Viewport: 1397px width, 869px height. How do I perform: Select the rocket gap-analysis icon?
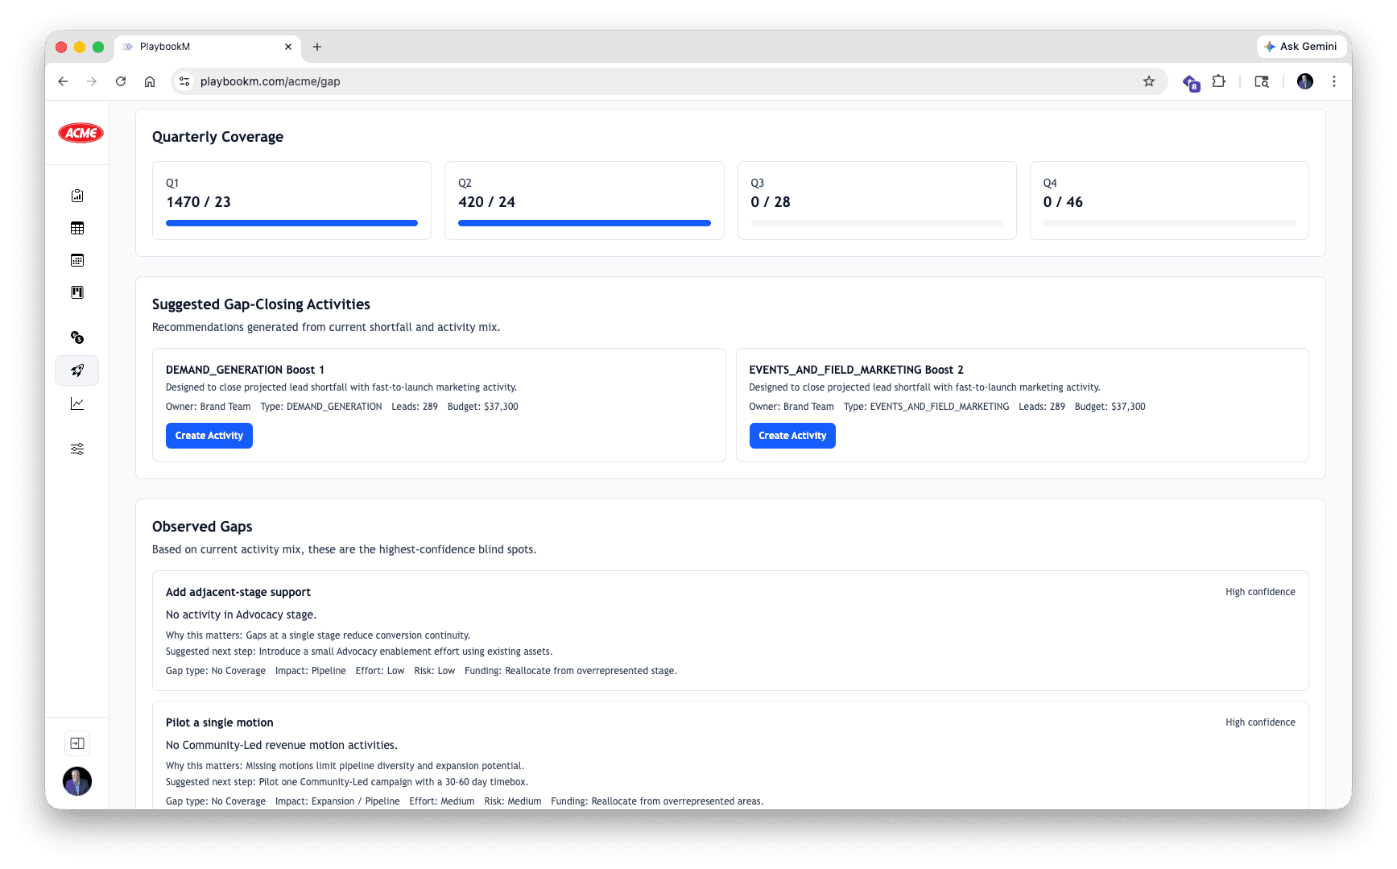(x=76, y=370)
